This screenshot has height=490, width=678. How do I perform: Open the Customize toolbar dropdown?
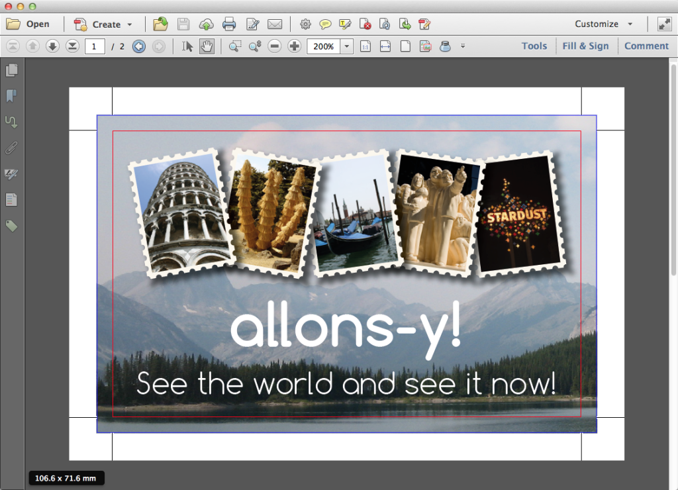click(604, 24)
